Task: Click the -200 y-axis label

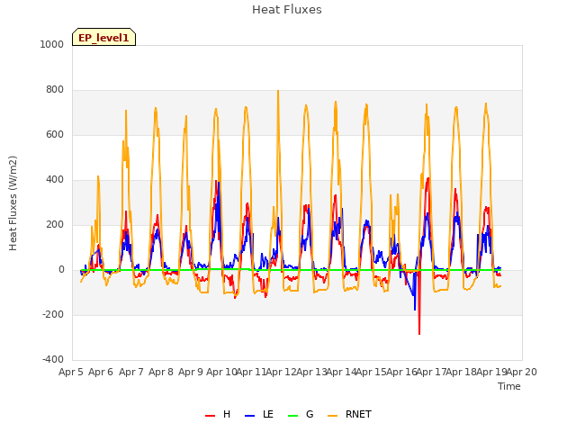Action: 53,315
